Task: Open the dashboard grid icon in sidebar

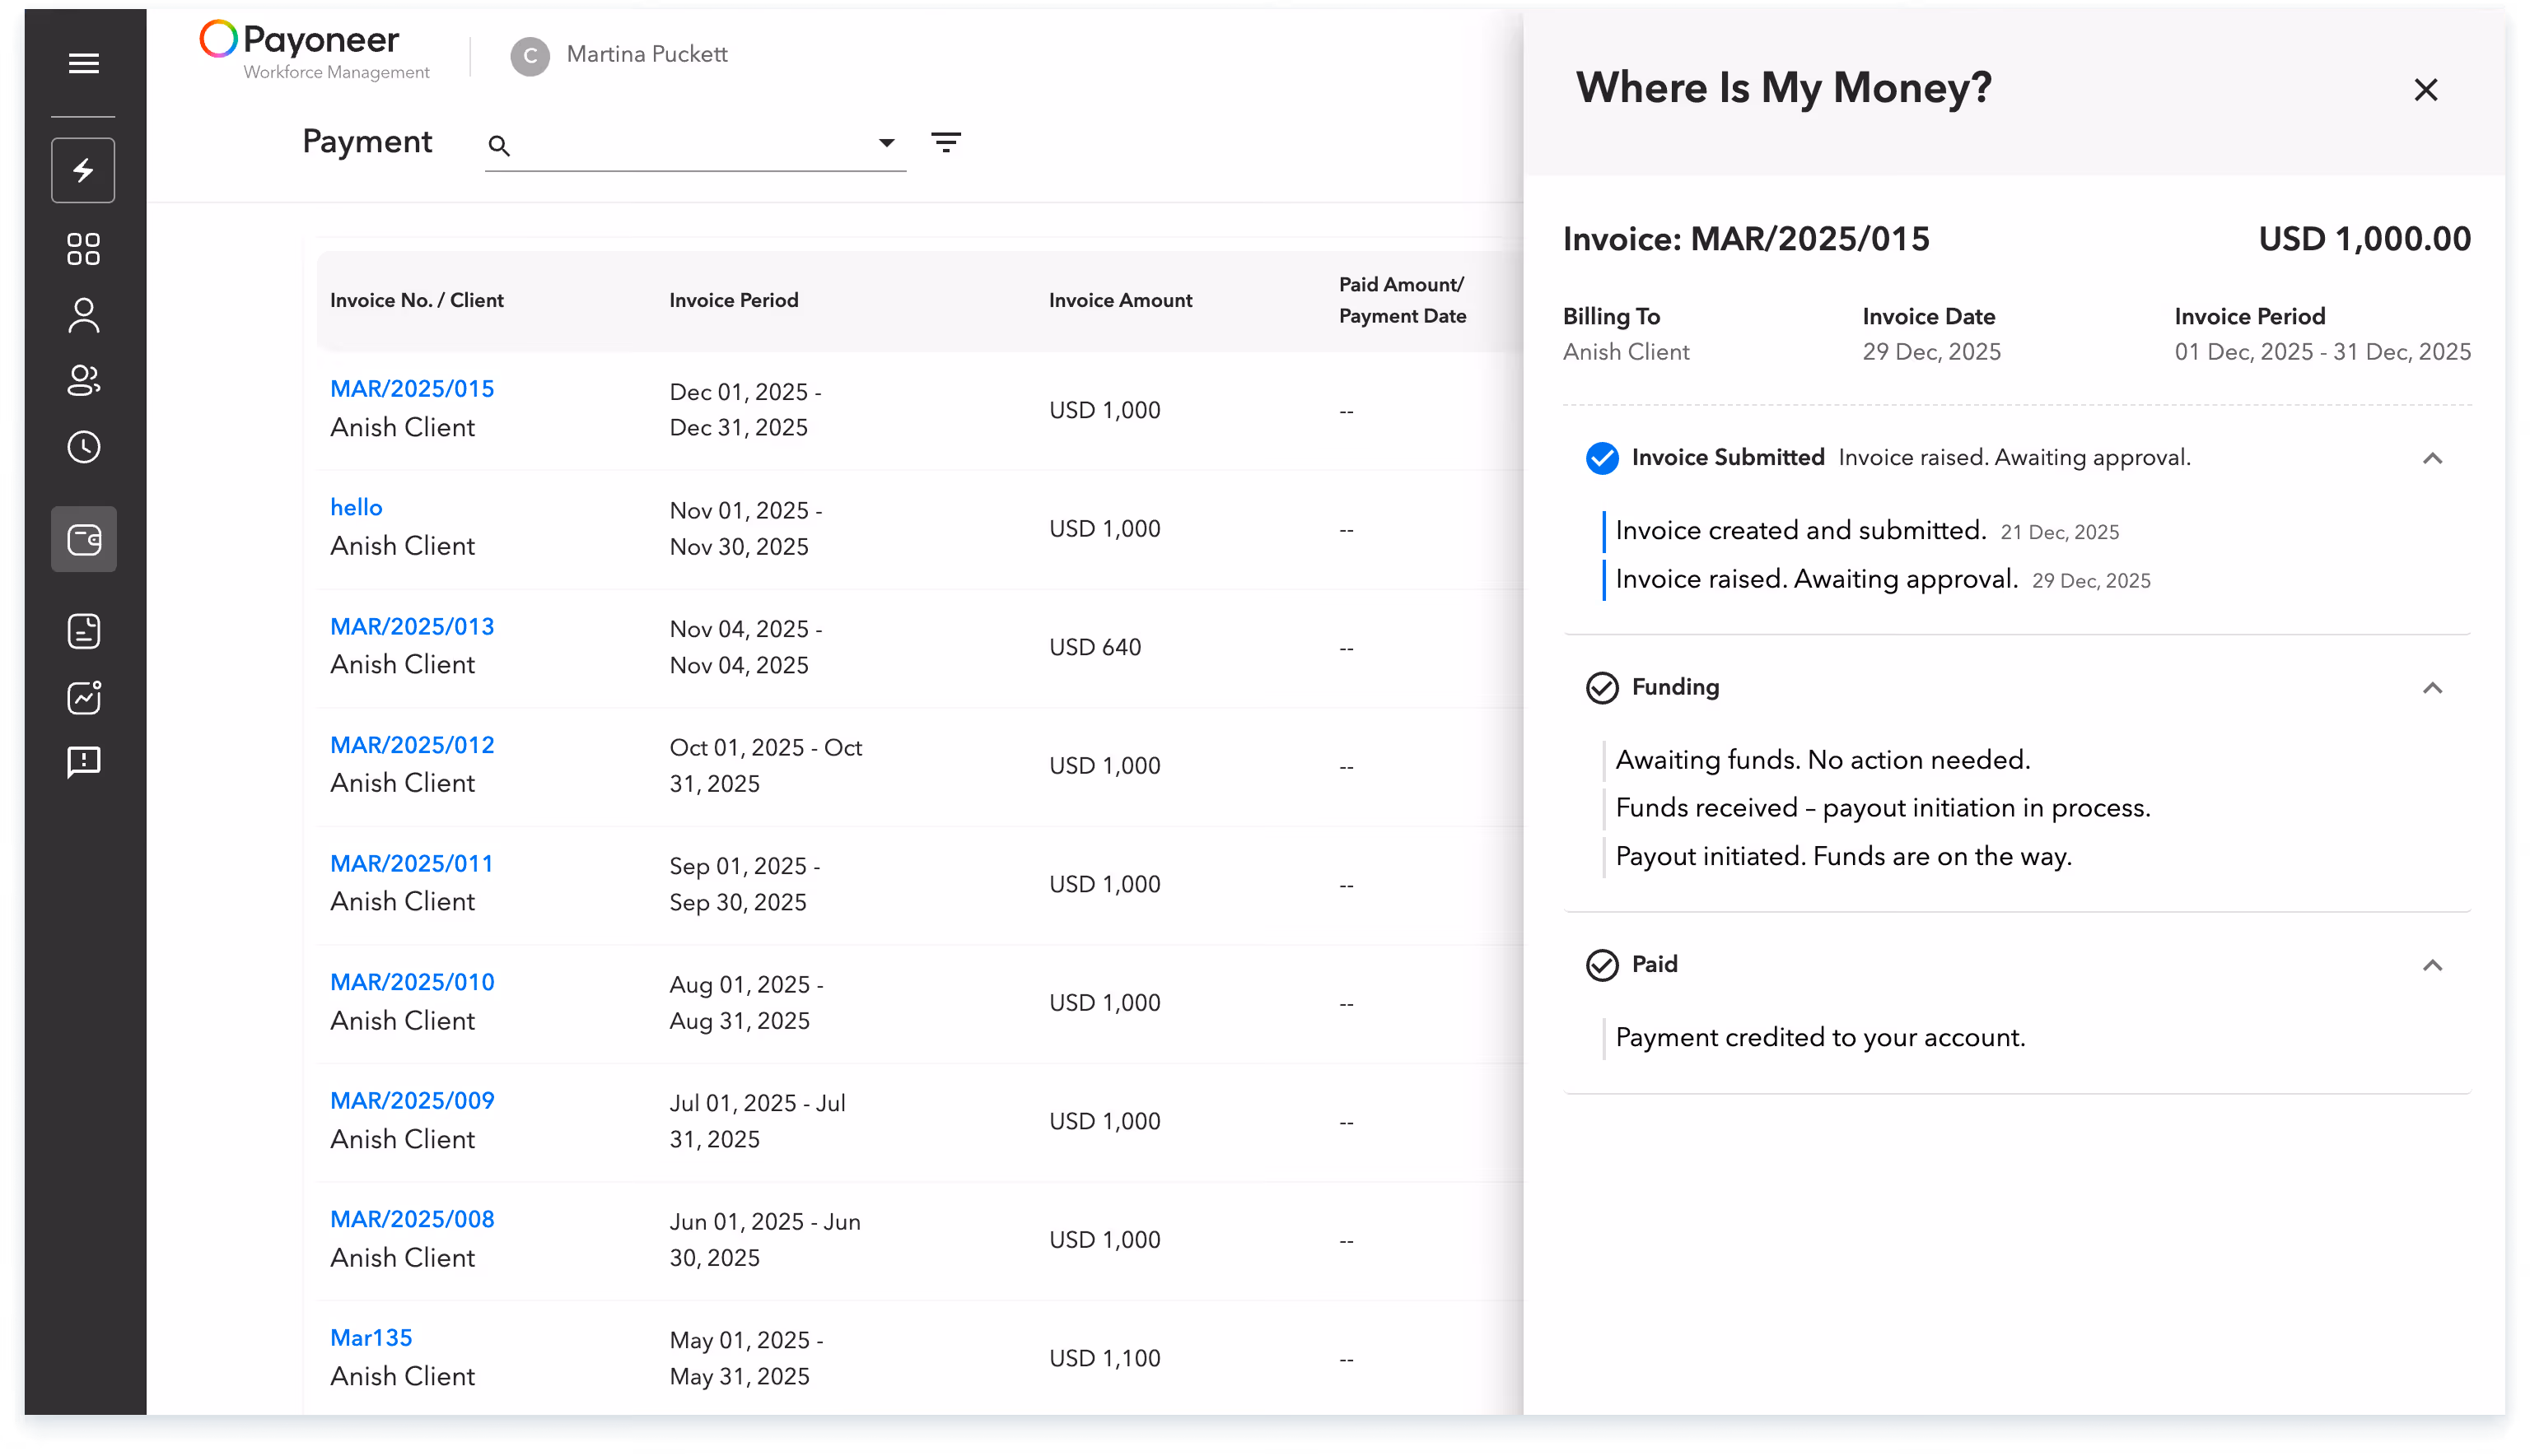Action: pyautogui.click(x=83, y=249)
